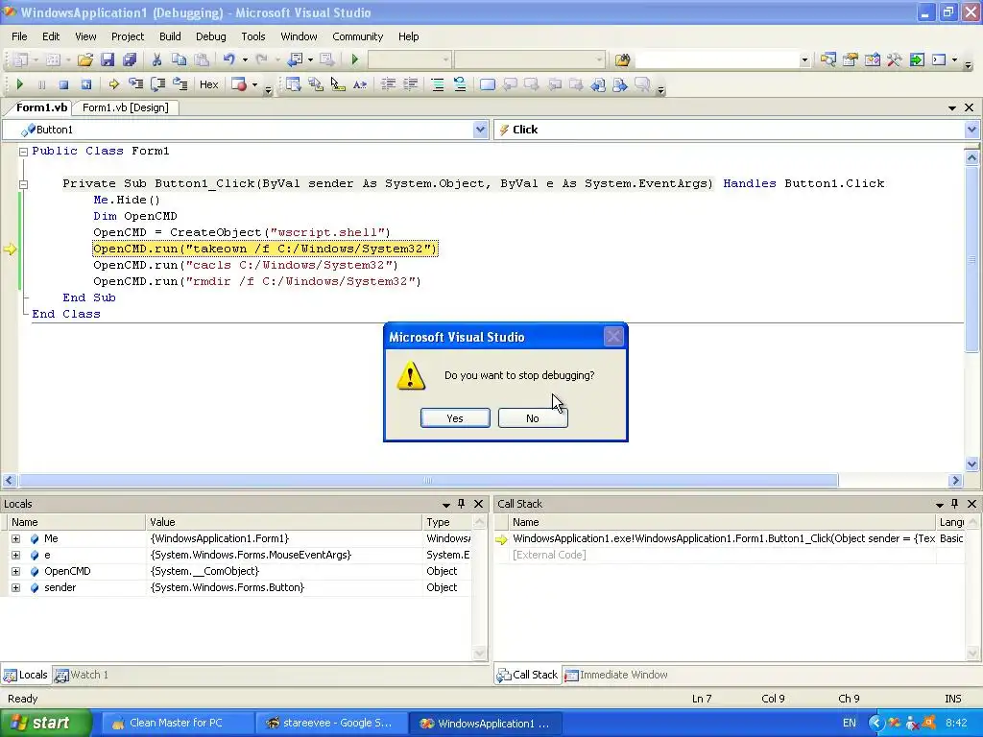
Task: Click Display Object Member List icon
Action: [x=293, y=84]
